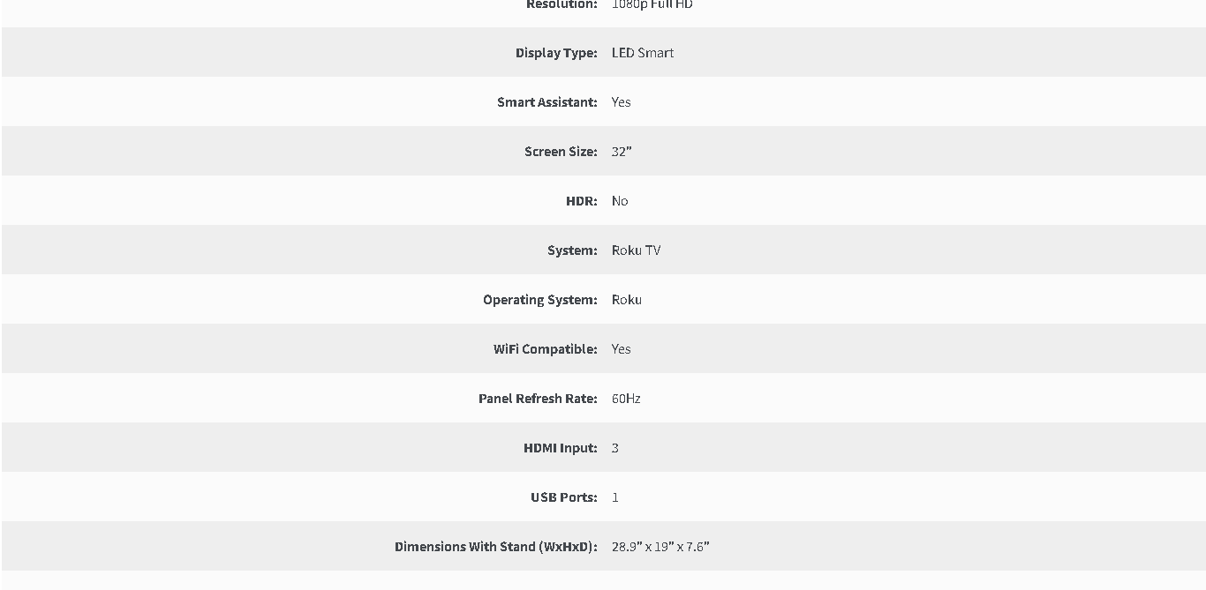The image size is (1206, 590).
Task: Click the HDMI Input label
Action: (x=561, y=448)
